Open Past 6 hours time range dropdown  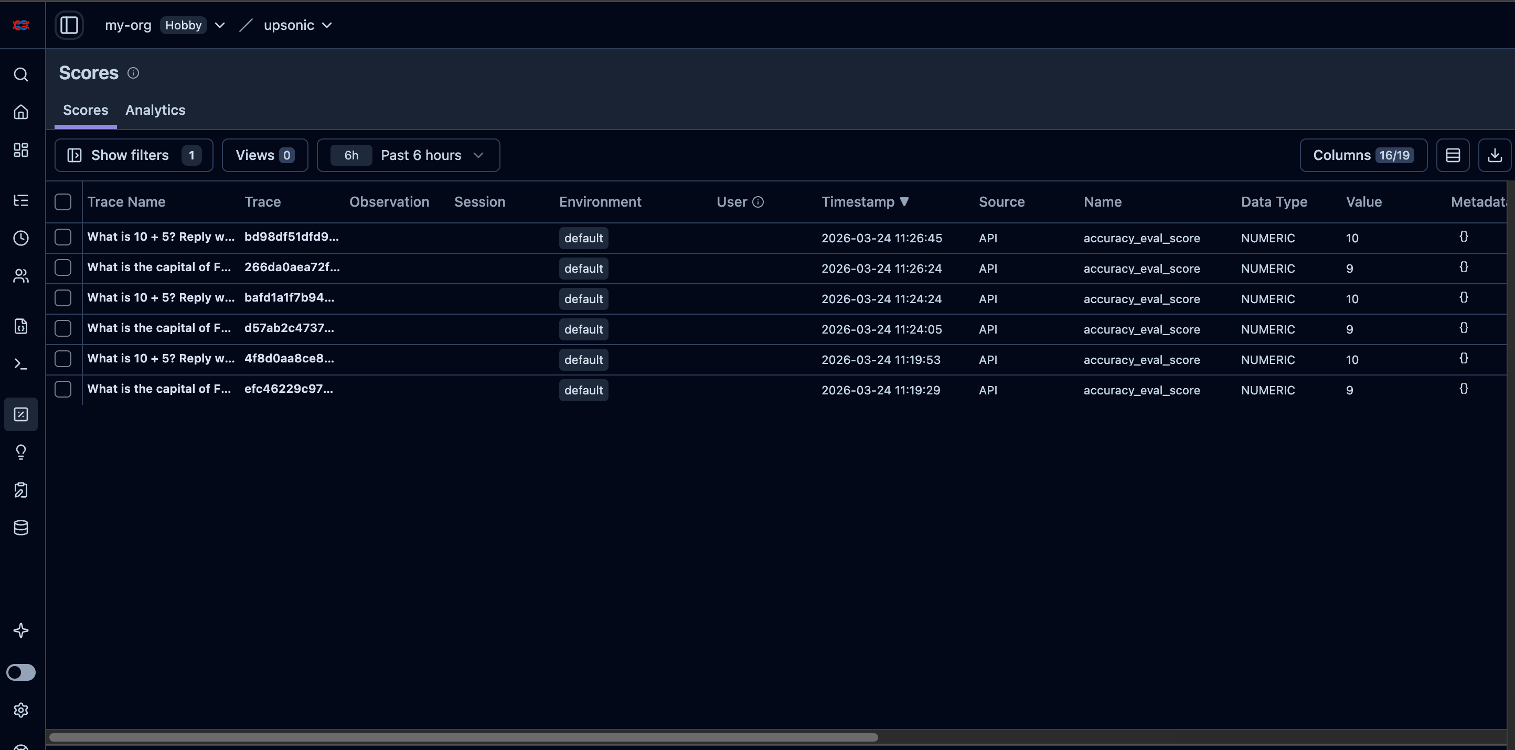[409, 155]
